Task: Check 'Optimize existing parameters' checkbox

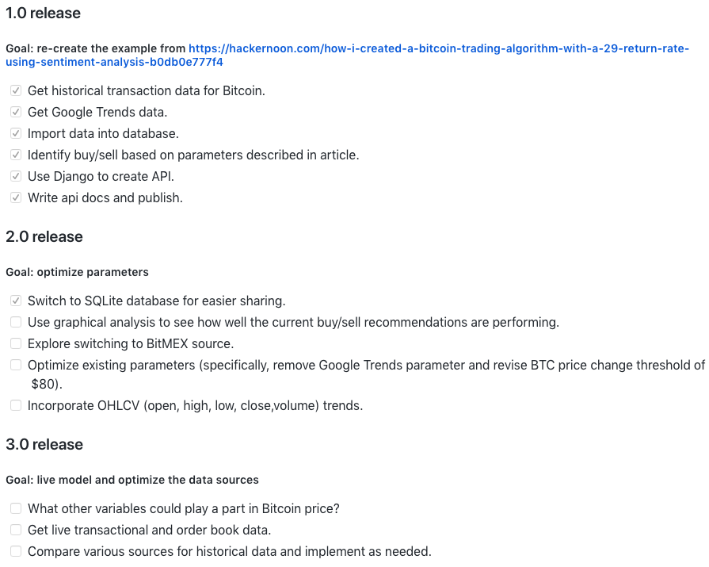Action: (x=16, y=366)
